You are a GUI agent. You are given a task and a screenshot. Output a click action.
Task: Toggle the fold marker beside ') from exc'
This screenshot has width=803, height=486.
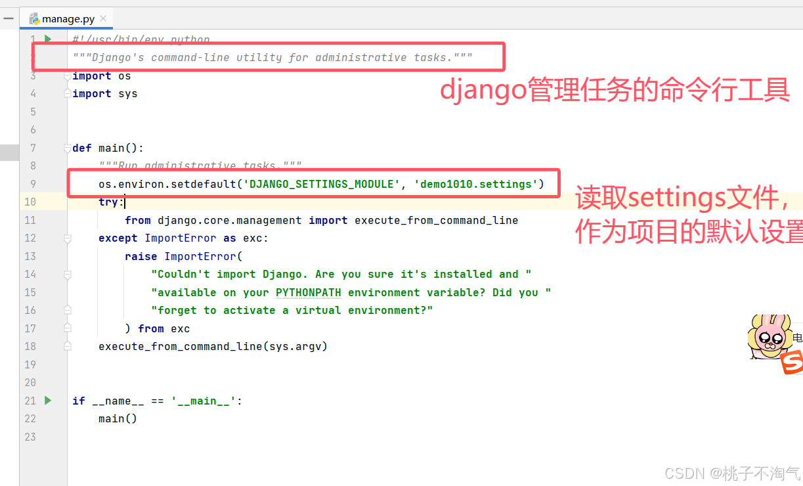67,328
